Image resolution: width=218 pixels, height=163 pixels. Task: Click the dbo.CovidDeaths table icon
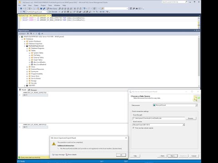tap(32, 62)
